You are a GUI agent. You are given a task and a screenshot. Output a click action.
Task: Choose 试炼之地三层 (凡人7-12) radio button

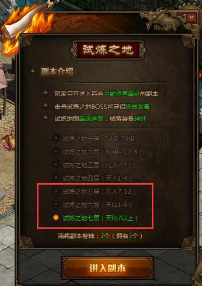pyautogui.click(x=55, y=165)
